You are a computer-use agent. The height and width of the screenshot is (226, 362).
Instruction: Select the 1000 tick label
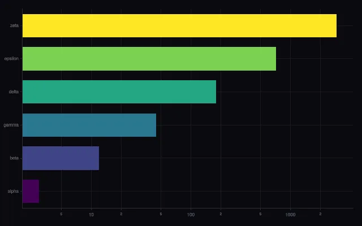click(x=290, y=215)
